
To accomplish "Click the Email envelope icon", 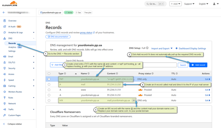I will [5, 57].
